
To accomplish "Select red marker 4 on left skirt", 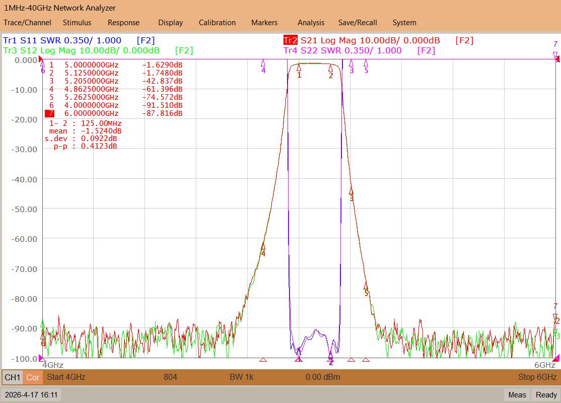I will click(263, 246).
